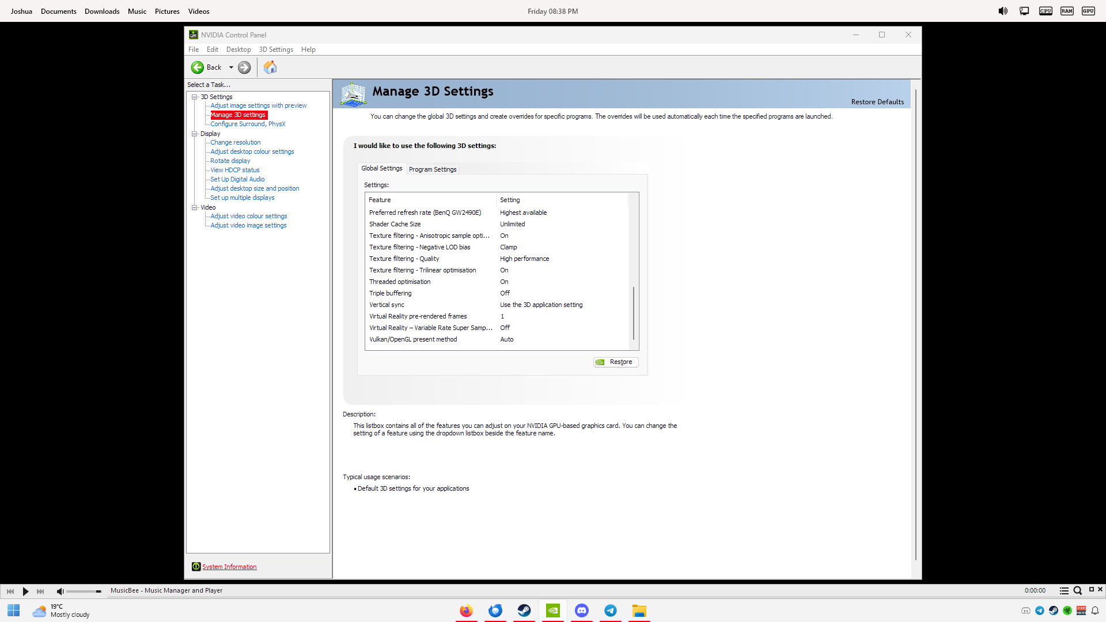
Task: Change Texture filtering Quality setting value
Action: pos(524,259)
